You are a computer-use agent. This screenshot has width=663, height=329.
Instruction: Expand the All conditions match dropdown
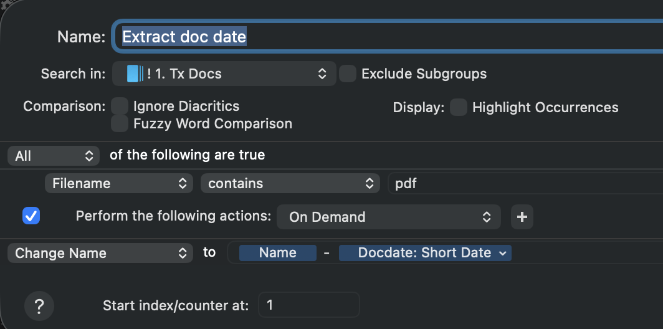54,156
